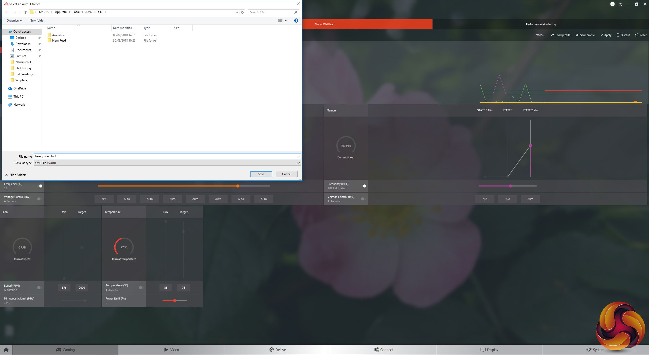Screen dimensions: 649x355
Task: Go up one folder level
Action: (x=26, y=12)
